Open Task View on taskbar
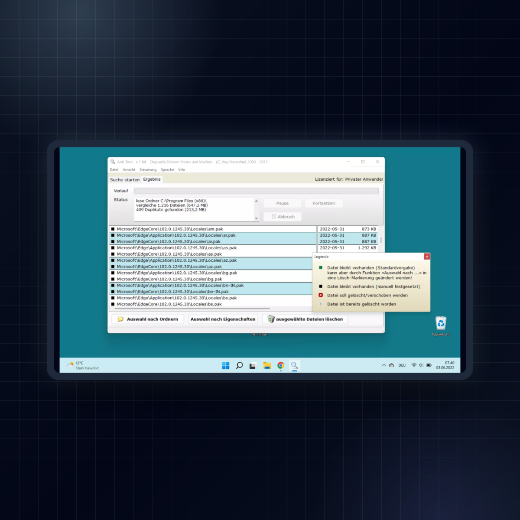Viewport: 520px width, 520px height. click(253, 366)
